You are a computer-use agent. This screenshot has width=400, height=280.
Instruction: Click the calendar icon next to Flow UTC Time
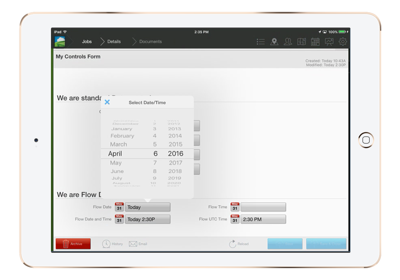coord(235,219)
